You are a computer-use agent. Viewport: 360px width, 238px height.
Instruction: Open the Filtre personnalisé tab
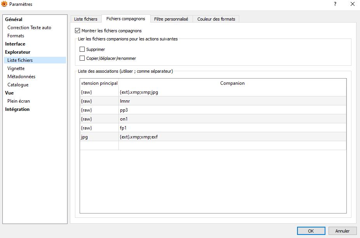(171, 19)
